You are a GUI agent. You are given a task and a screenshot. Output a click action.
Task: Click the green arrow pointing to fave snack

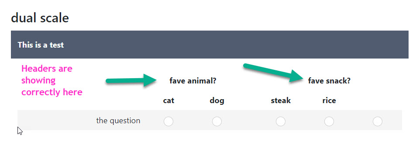click(x=273, y=73)
